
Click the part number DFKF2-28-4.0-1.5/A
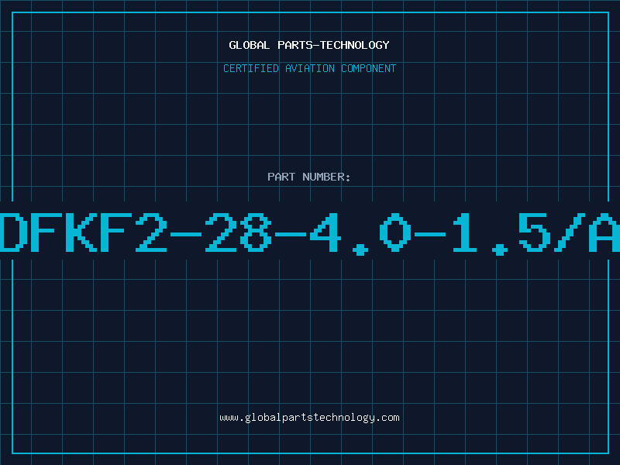coord(310,233)
